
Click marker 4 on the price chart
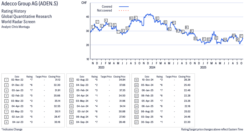click(x=106, y=20)
